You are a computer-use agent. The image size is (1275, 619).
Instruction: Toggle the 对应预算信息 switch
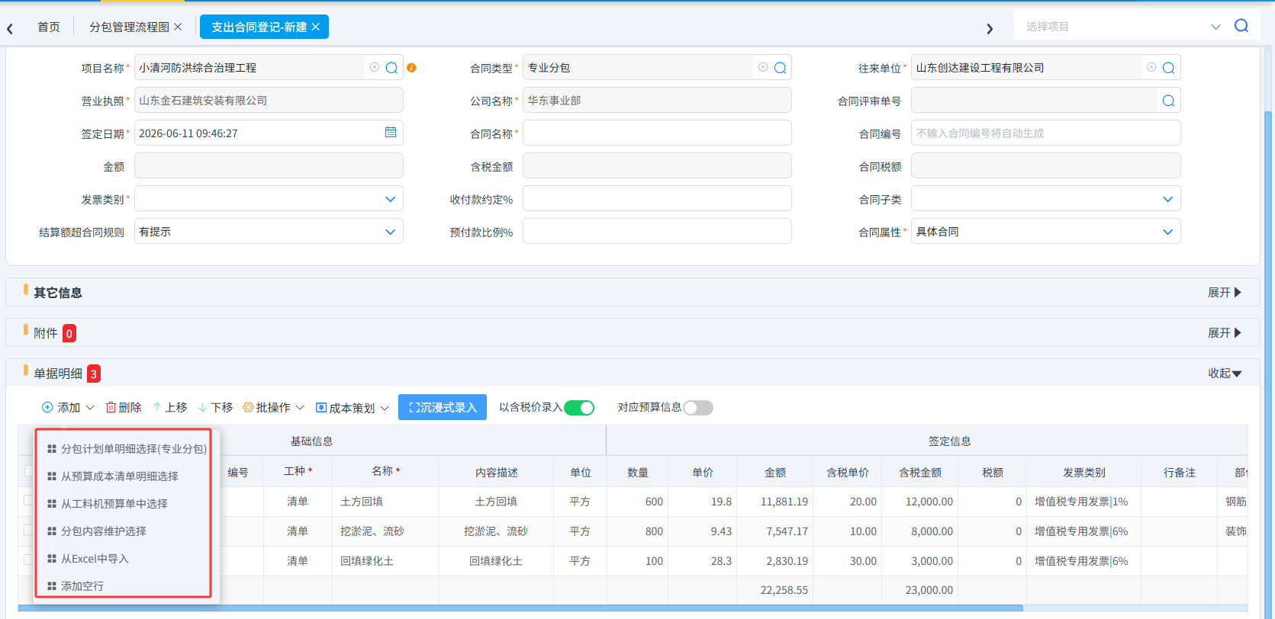point(698,408)
